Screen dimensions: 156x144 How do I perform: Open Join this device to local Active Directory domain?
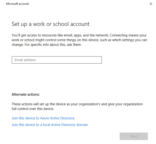pyautogui.click(x=50, y=125)
